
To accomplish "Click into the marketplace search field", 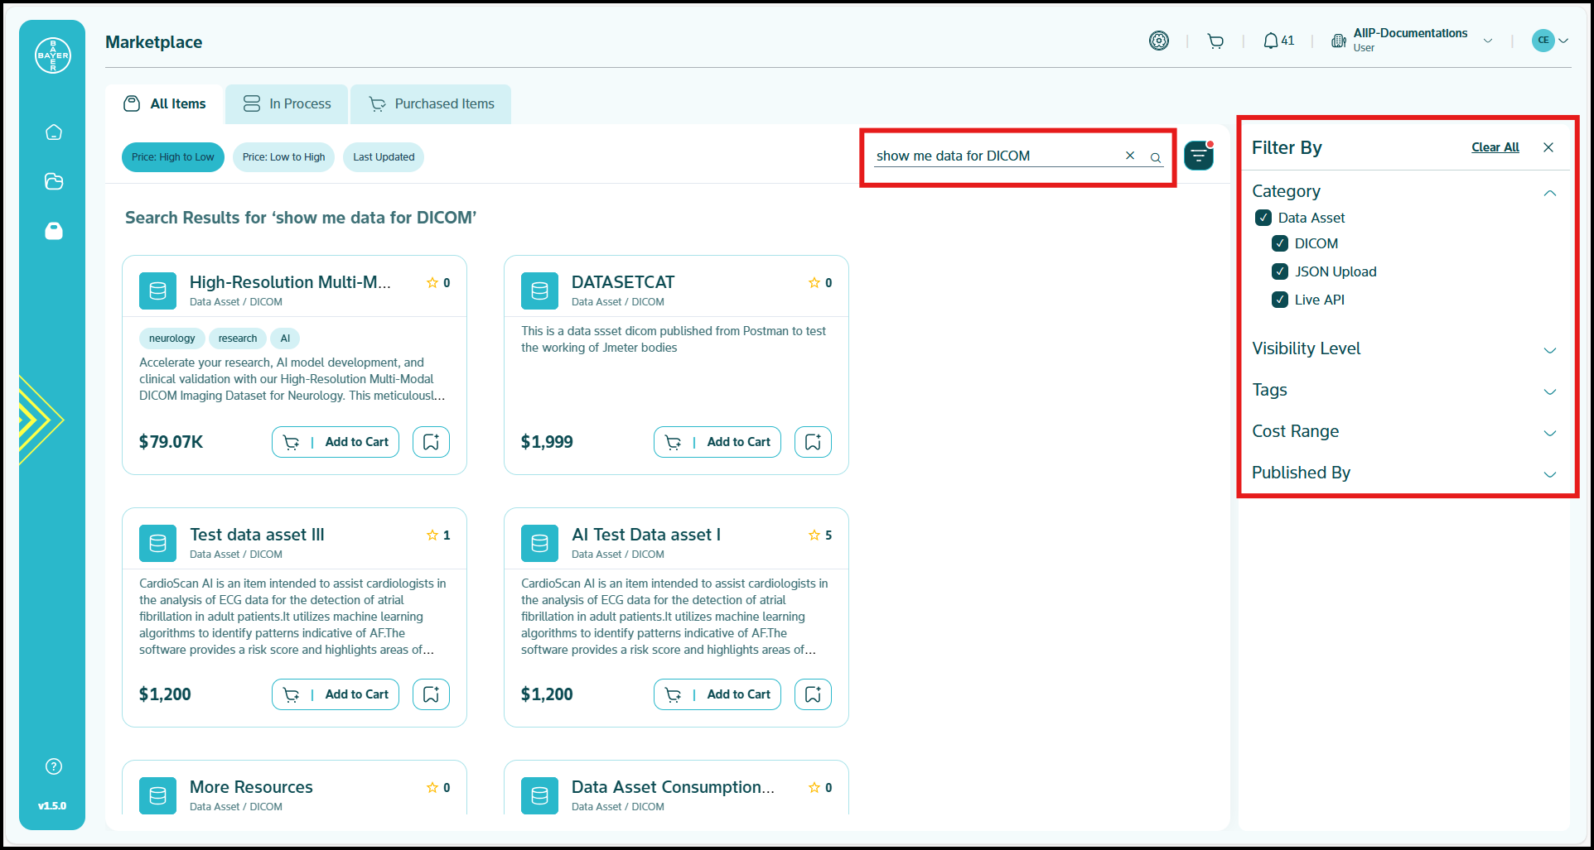I will point(994,156).
